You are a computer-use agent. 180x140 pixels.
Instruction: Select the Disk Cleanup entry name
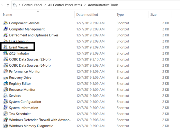click(x=19, y=41)
